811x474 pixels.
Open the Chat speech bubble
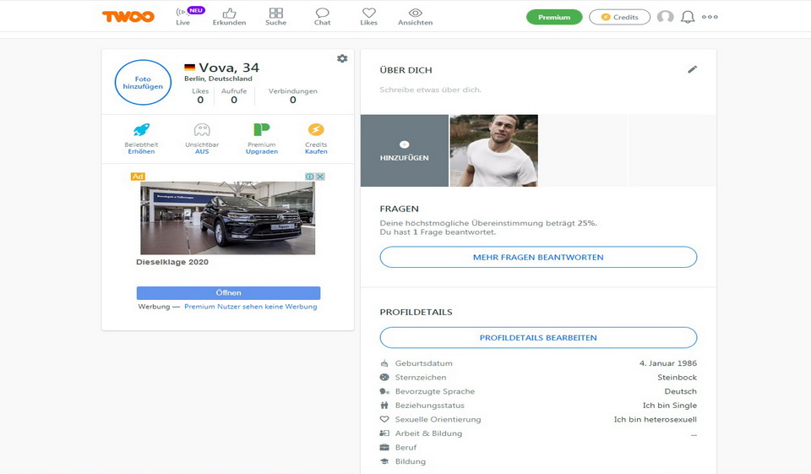322,16
